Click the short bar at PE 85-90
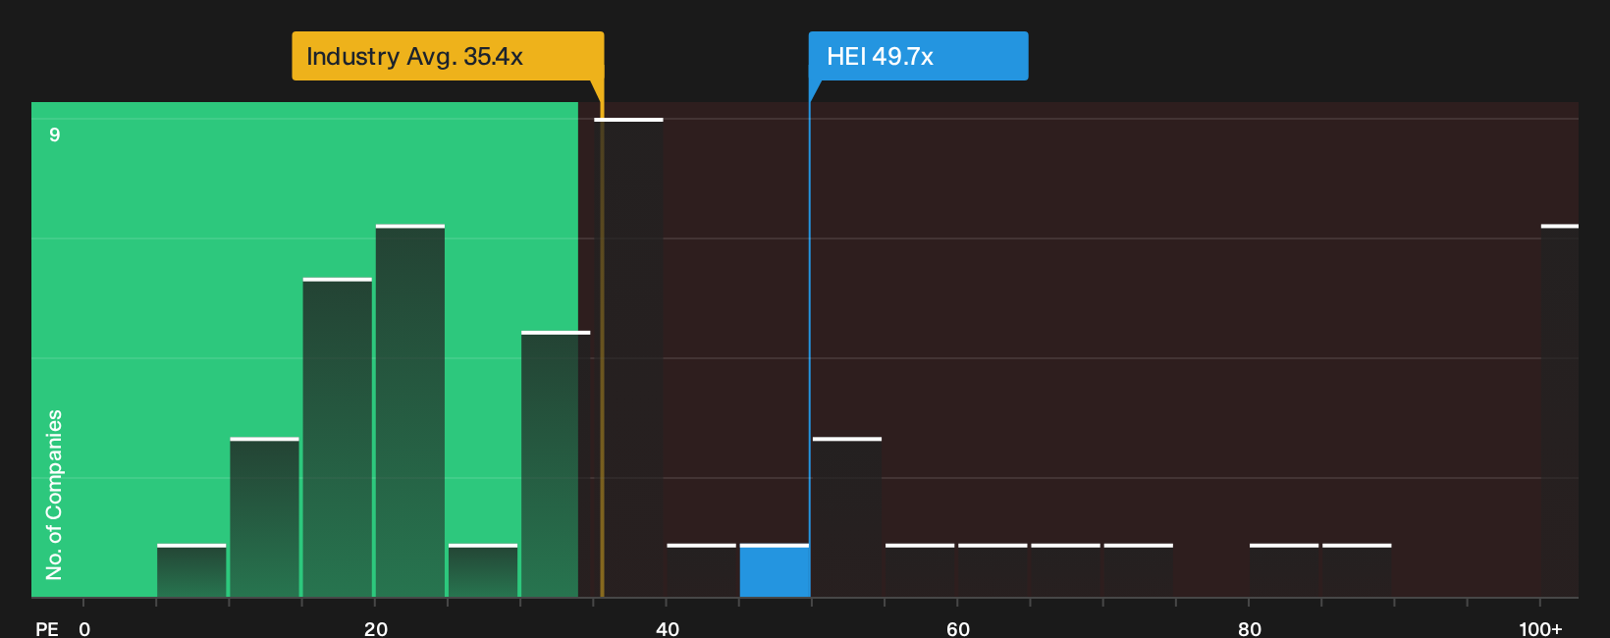 coord(1357,570)
